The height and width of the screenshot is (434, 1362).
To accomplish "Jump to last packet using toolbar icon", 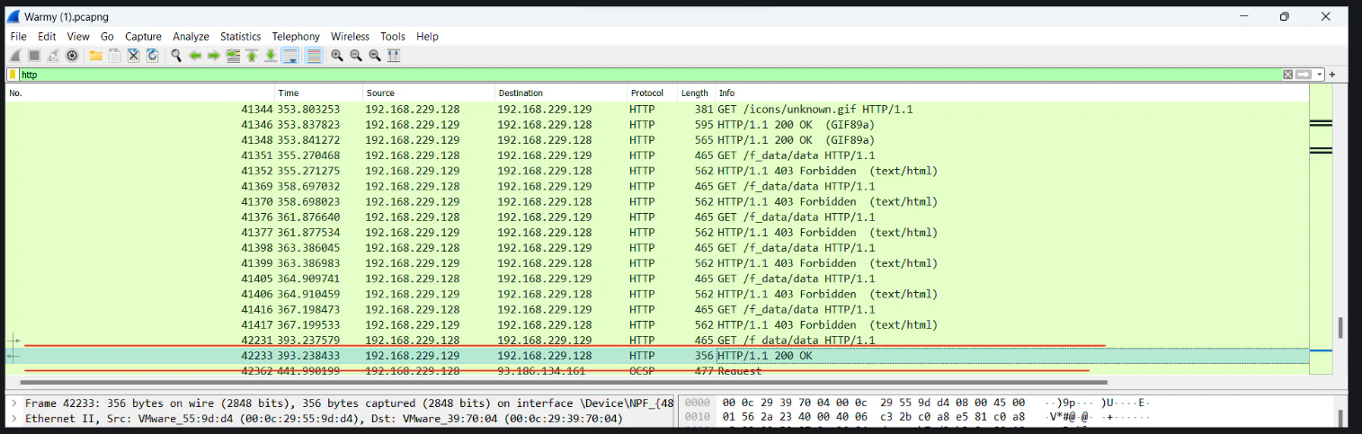I will [271, 56].
